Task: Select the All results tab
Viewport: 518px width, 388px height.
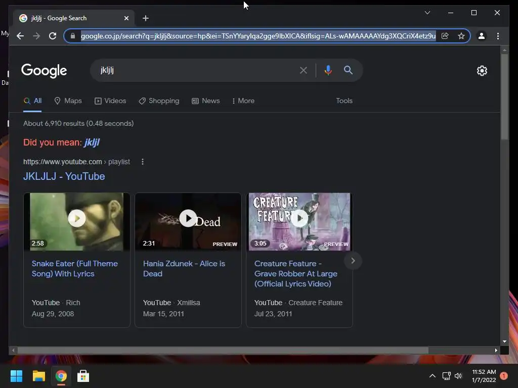Action: pyautogui.click(x=33, y=101)
